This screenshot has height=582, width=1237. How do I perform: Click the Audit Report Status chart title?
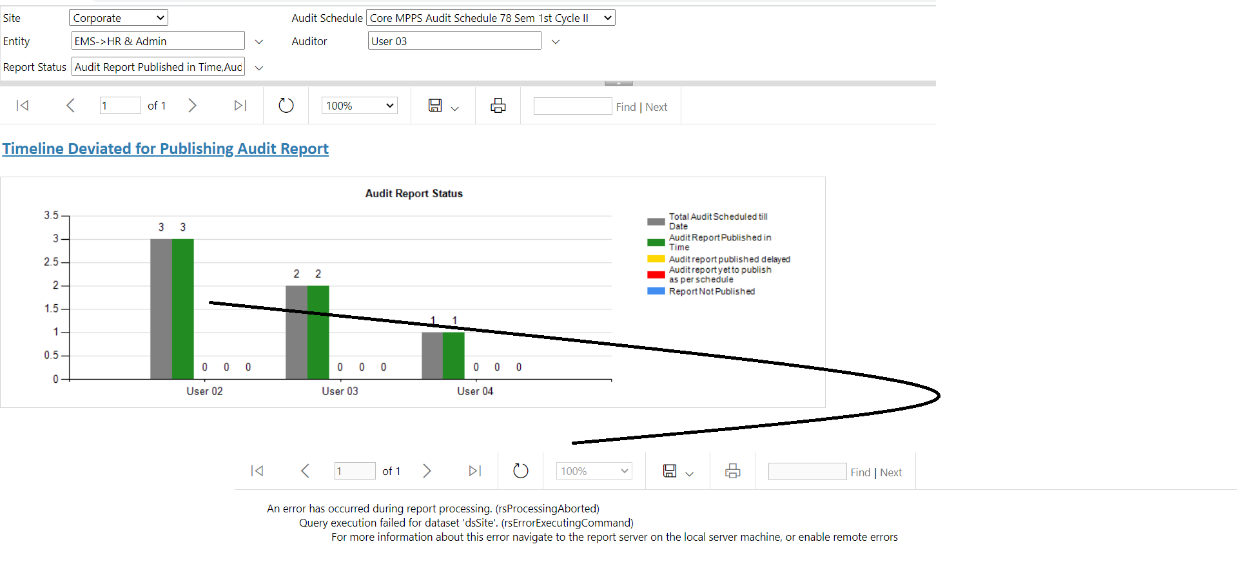click(x=414, y=193)
